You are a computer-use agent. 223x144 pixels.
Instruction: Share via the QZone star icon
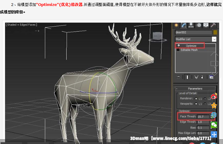(214, 106)
